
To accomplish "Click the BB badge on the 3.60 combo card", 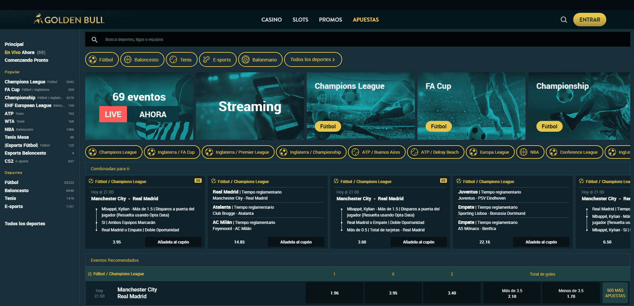I will pos(443,181).
